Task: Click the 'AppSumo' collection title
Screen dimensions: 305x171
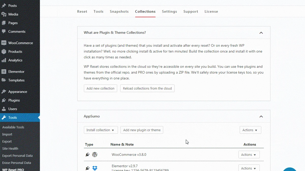Action: pos(92,116)
